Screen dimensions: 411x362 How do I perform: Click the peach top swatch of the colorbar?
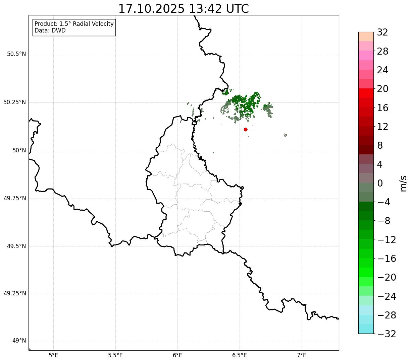(x=366, y=37)
